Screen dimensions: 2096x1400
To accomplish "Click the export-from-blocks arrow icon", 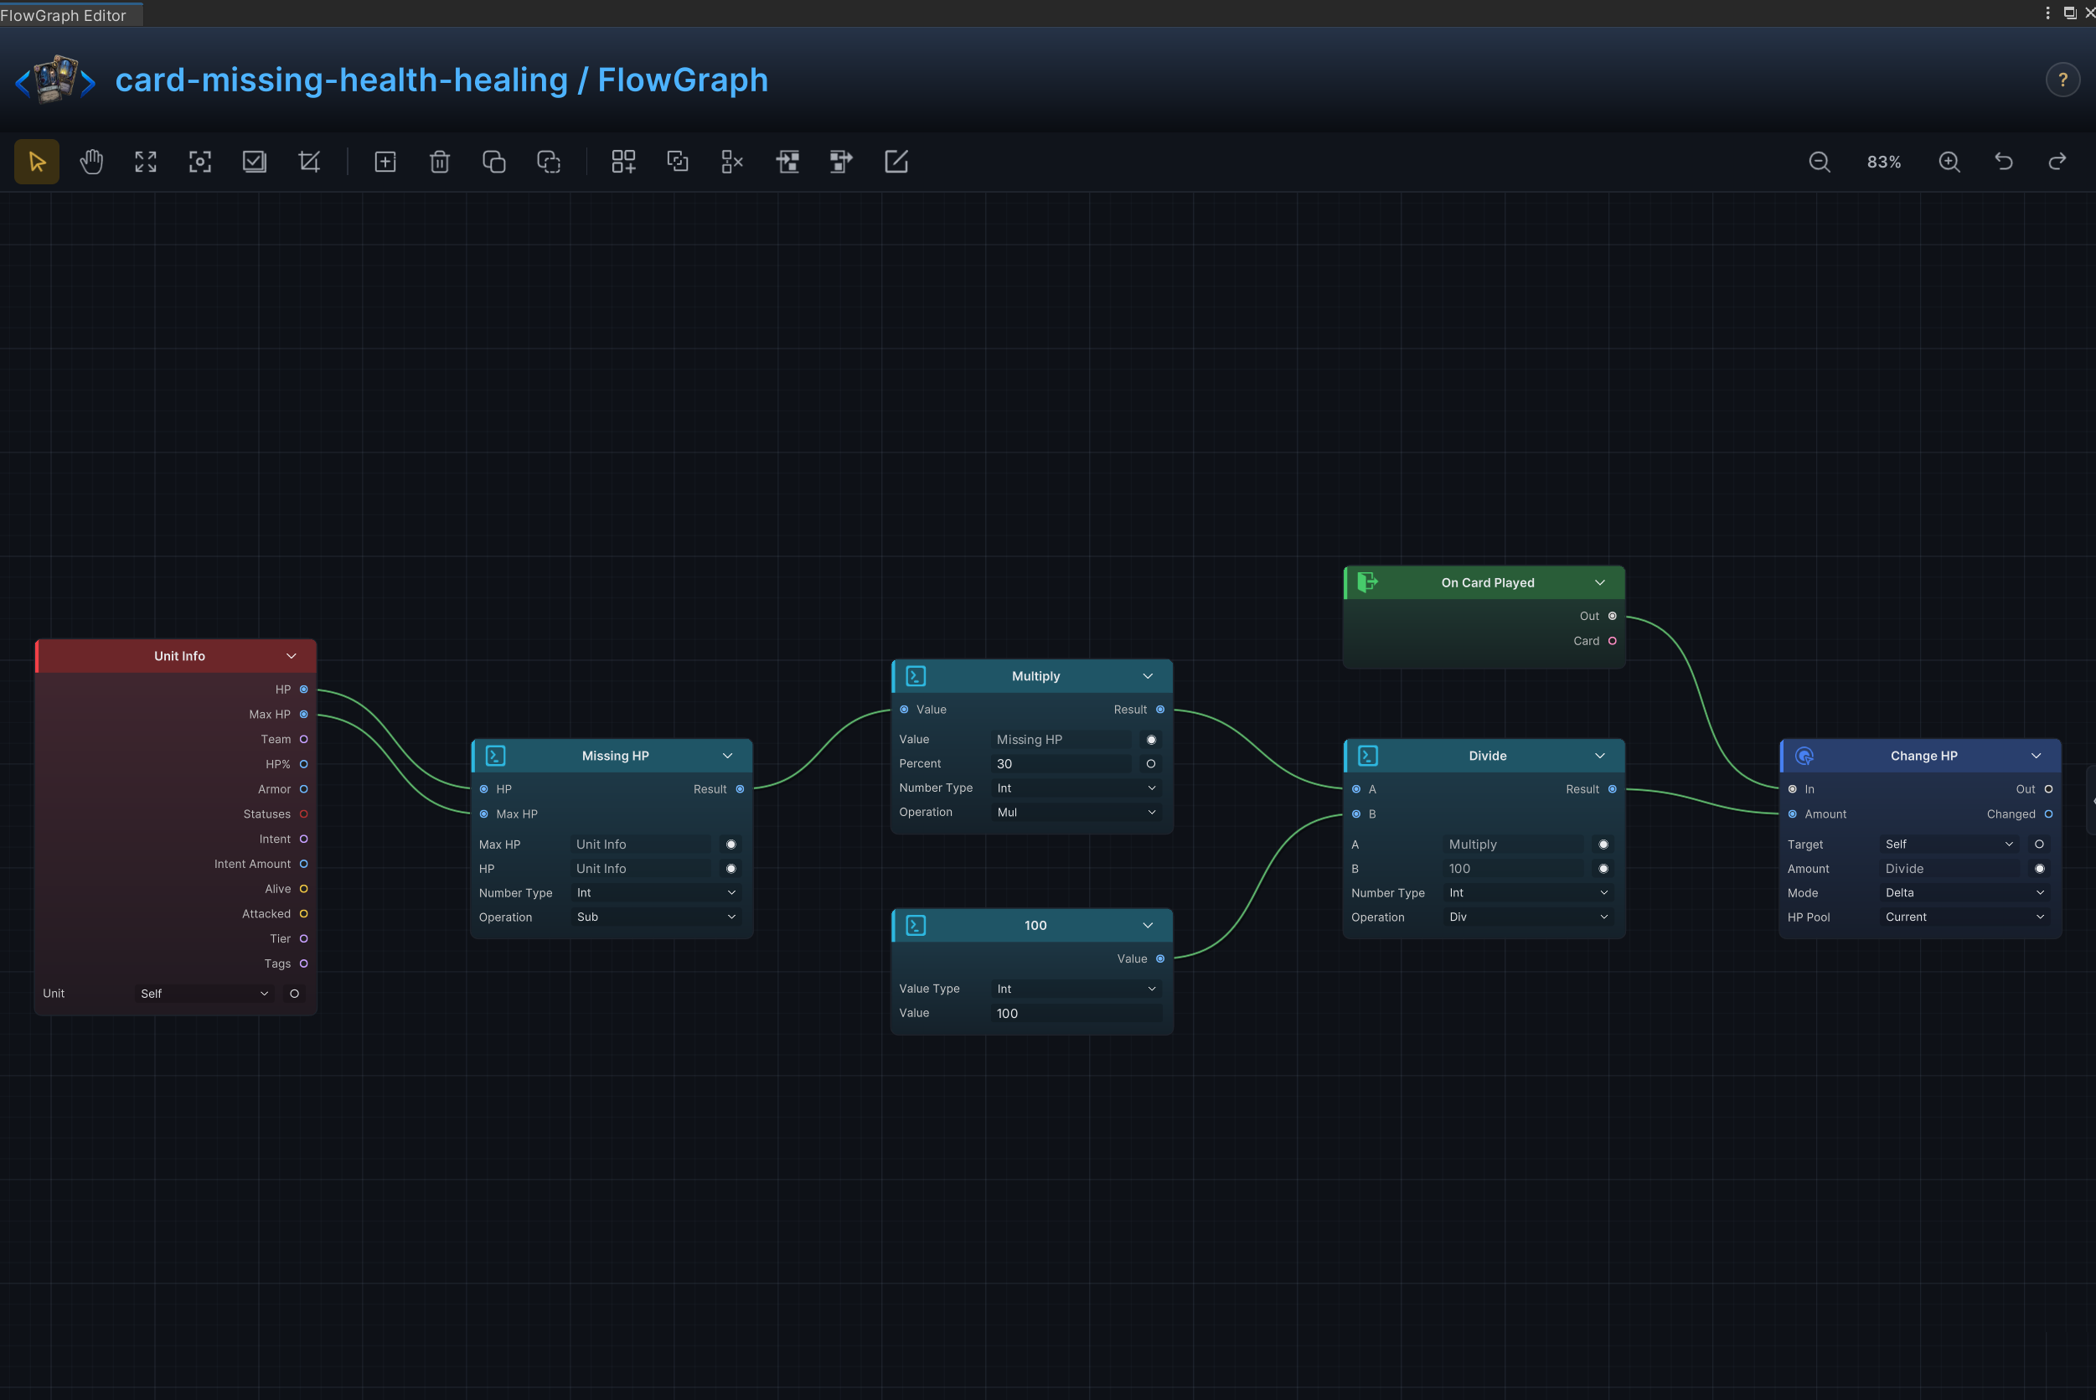I will point(841,162).
